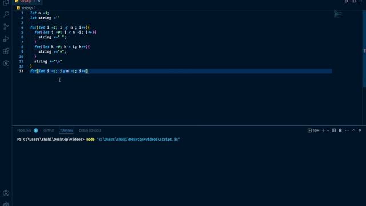
Task: Place cursor on 'let n =5;' line
Action: click(39, 13)
